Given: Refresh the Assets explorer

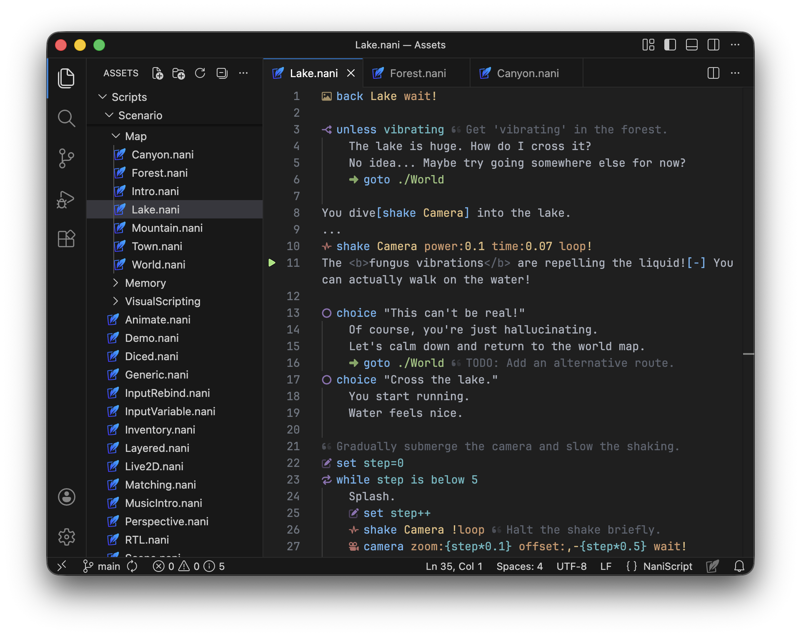Looking at the screenshot, I should click(x=200, y=73).
